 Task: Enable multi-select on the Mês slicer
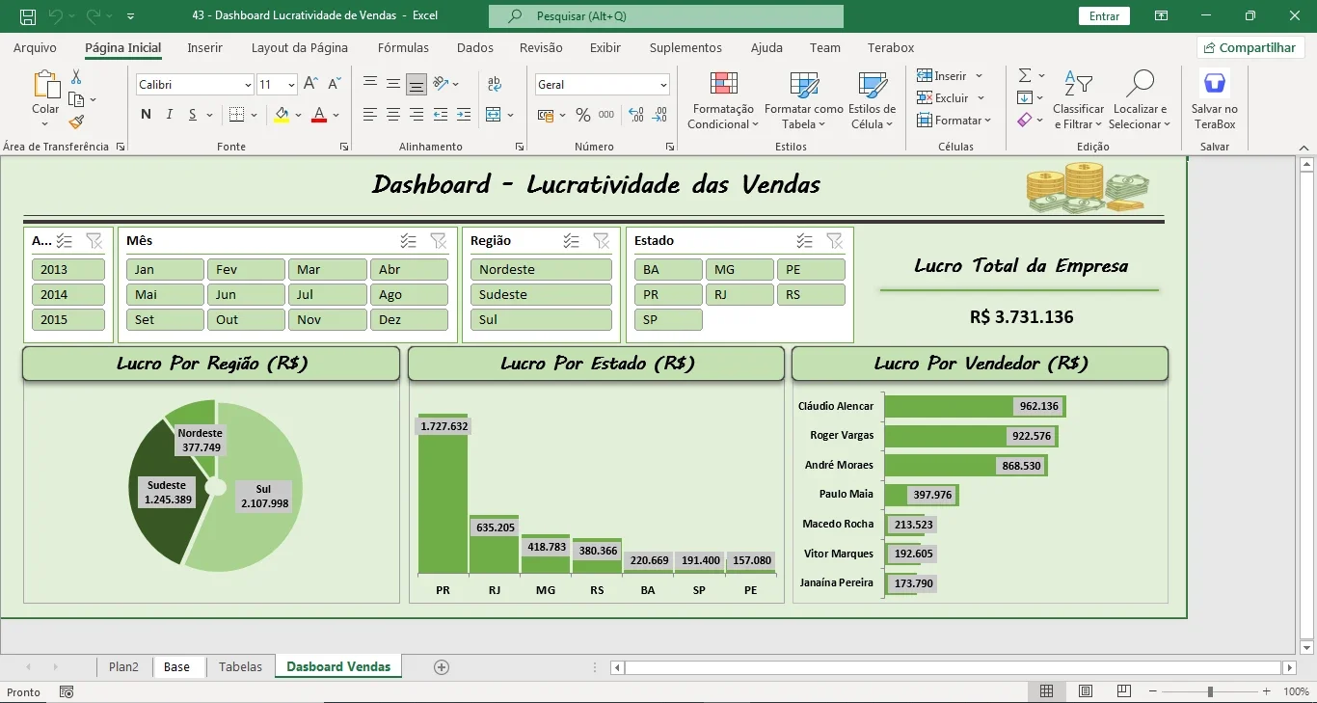[409, 240]
